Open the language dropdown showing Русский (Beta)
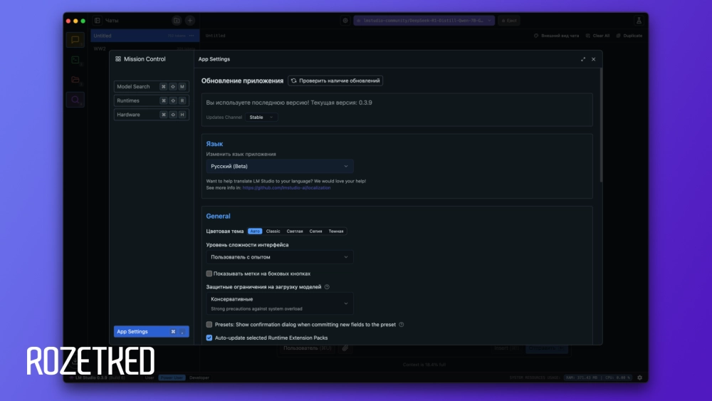The image size is (712, 401). point(280,166)
